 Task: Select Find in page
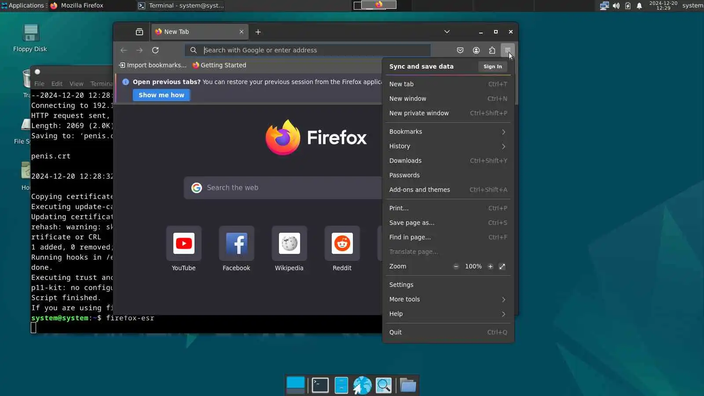(x=448, y=237)
